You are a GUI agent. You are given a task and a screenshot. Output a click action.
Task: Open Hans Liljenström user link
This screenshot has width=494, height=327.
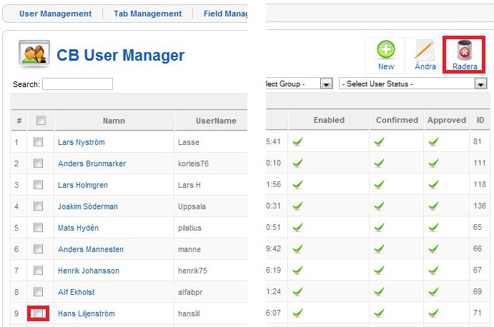87,313
